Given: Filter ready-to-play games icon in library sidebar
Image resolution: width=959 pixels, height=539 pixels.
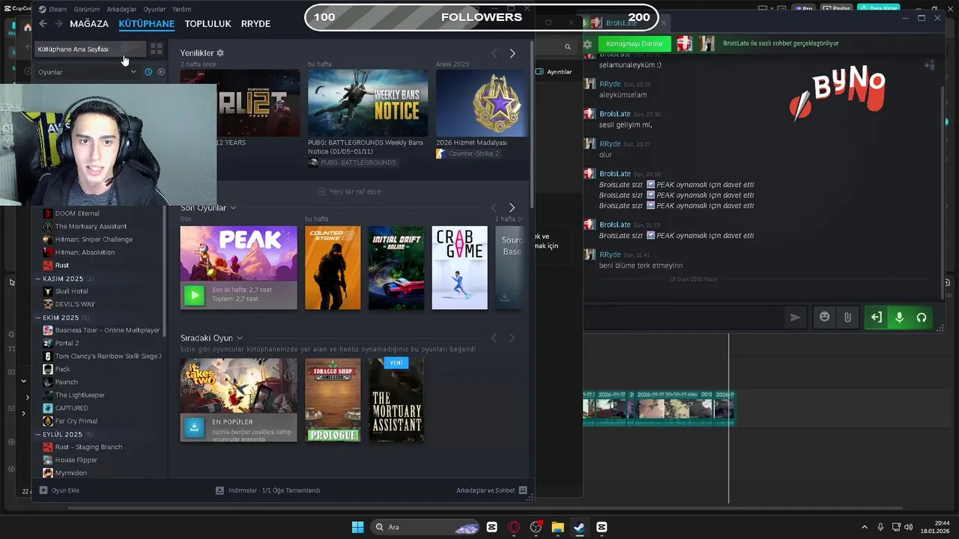Looking at the screenshot, I should coord(161,72).
